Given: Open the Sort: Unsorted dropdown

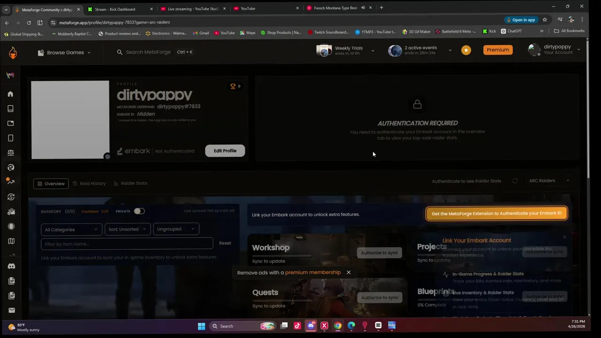Looking at the screenshot, I should 128,229.
